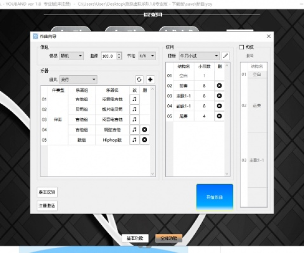Decrease tempo with the 曲速 down arrow
This screenshot has height=253, width=304.
[x=119, y=58]
